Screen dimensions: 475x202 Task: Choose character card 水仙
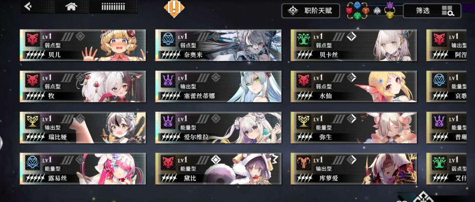click(x=354, y=86)
